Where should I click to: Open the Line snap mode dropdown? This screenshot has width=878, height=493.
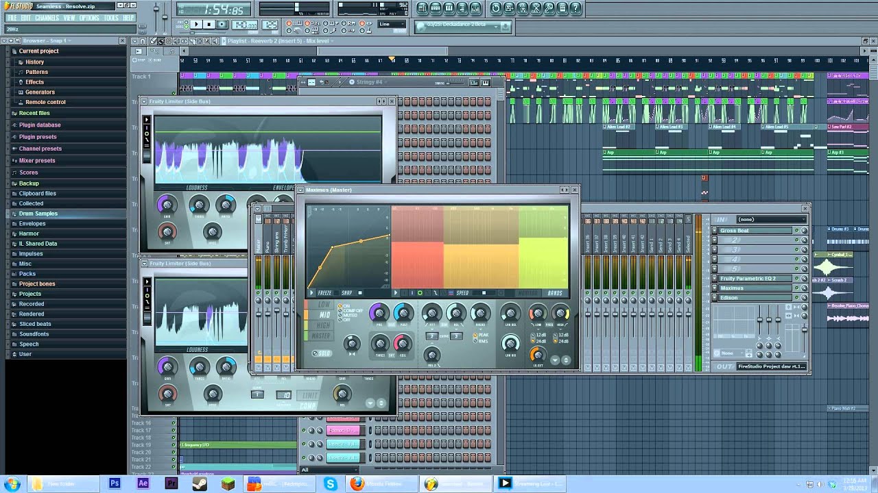392,25
